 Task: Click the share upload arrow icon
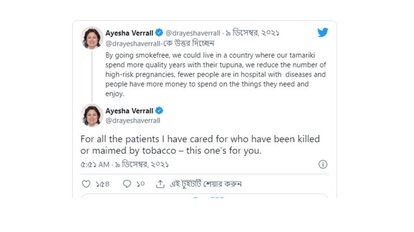click(x=160, y=184)
